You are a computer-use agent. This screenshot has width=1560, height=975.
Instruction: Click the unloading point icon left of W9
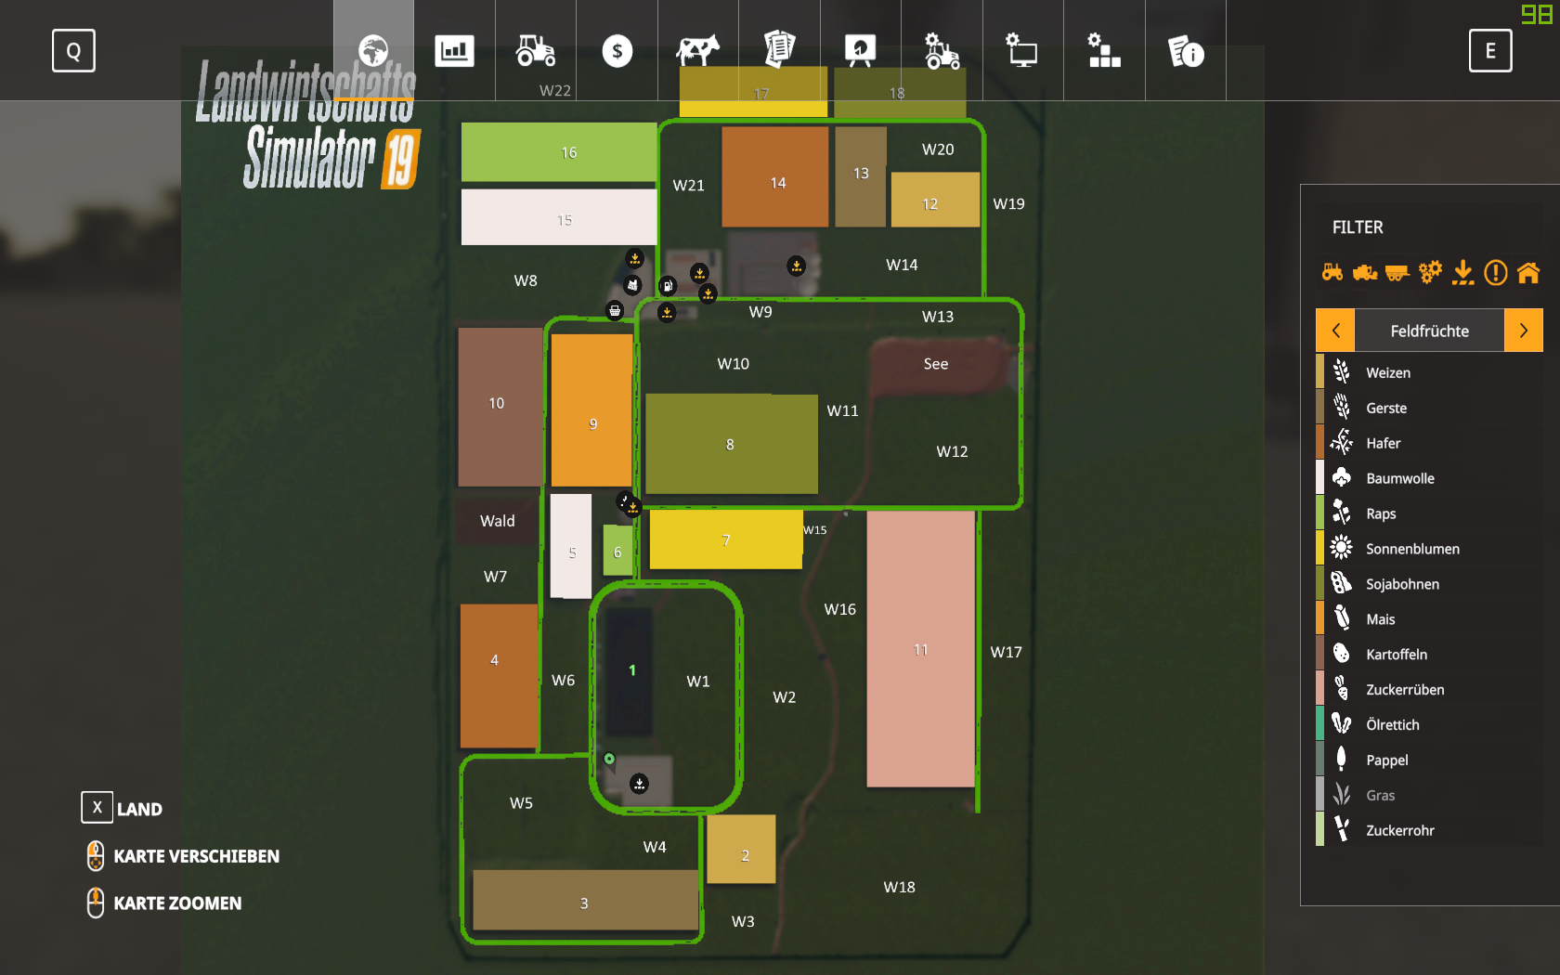(x=667, y=312)
